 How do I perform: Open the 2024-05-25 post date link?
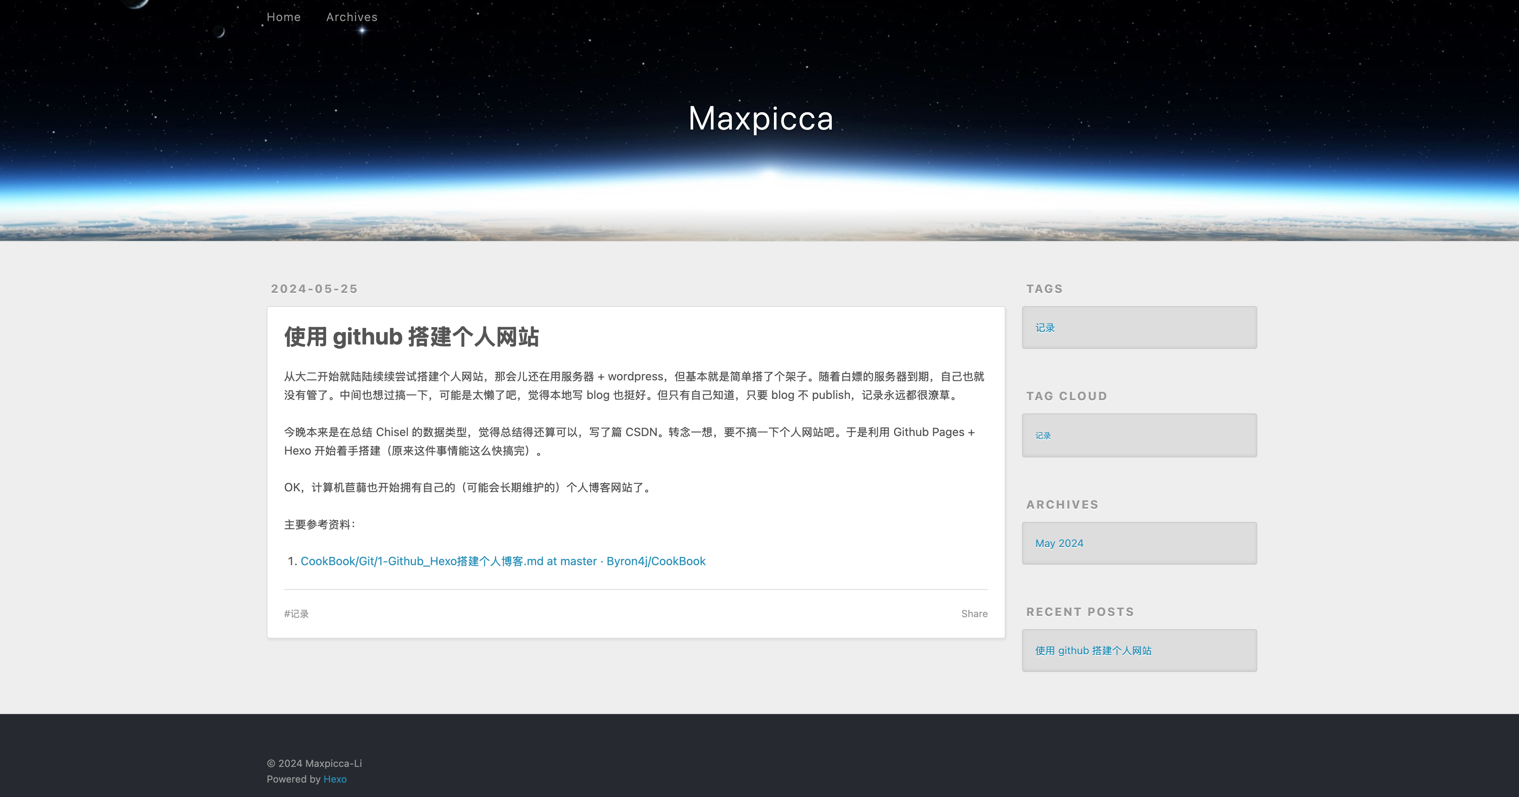click(314, 289)
